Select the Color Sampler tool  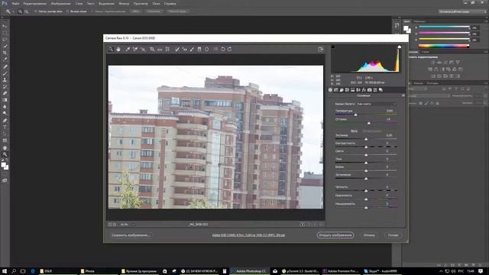coord(135,49)
